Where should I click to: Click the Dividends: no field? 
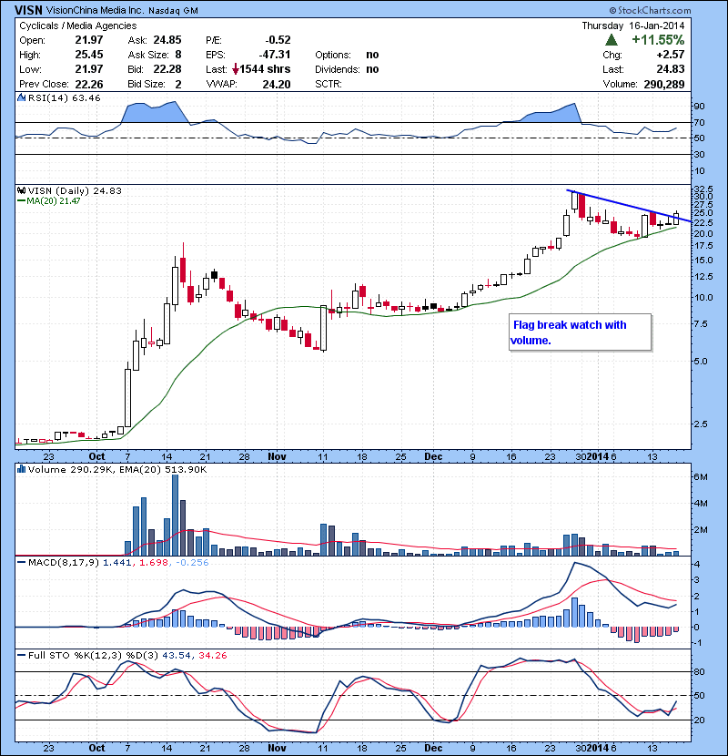(x=347, y=69)
